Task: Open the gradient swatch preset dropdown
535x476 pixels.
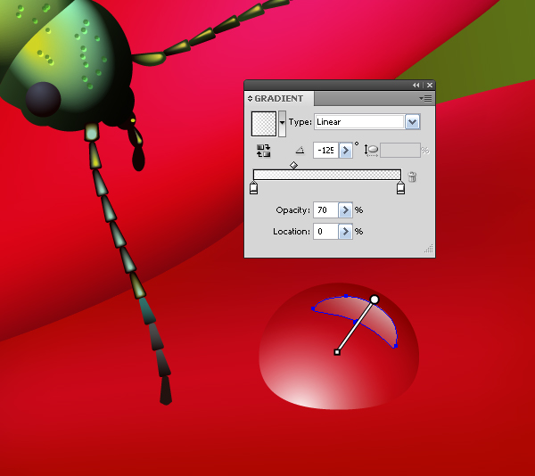Action: [282, 123]
